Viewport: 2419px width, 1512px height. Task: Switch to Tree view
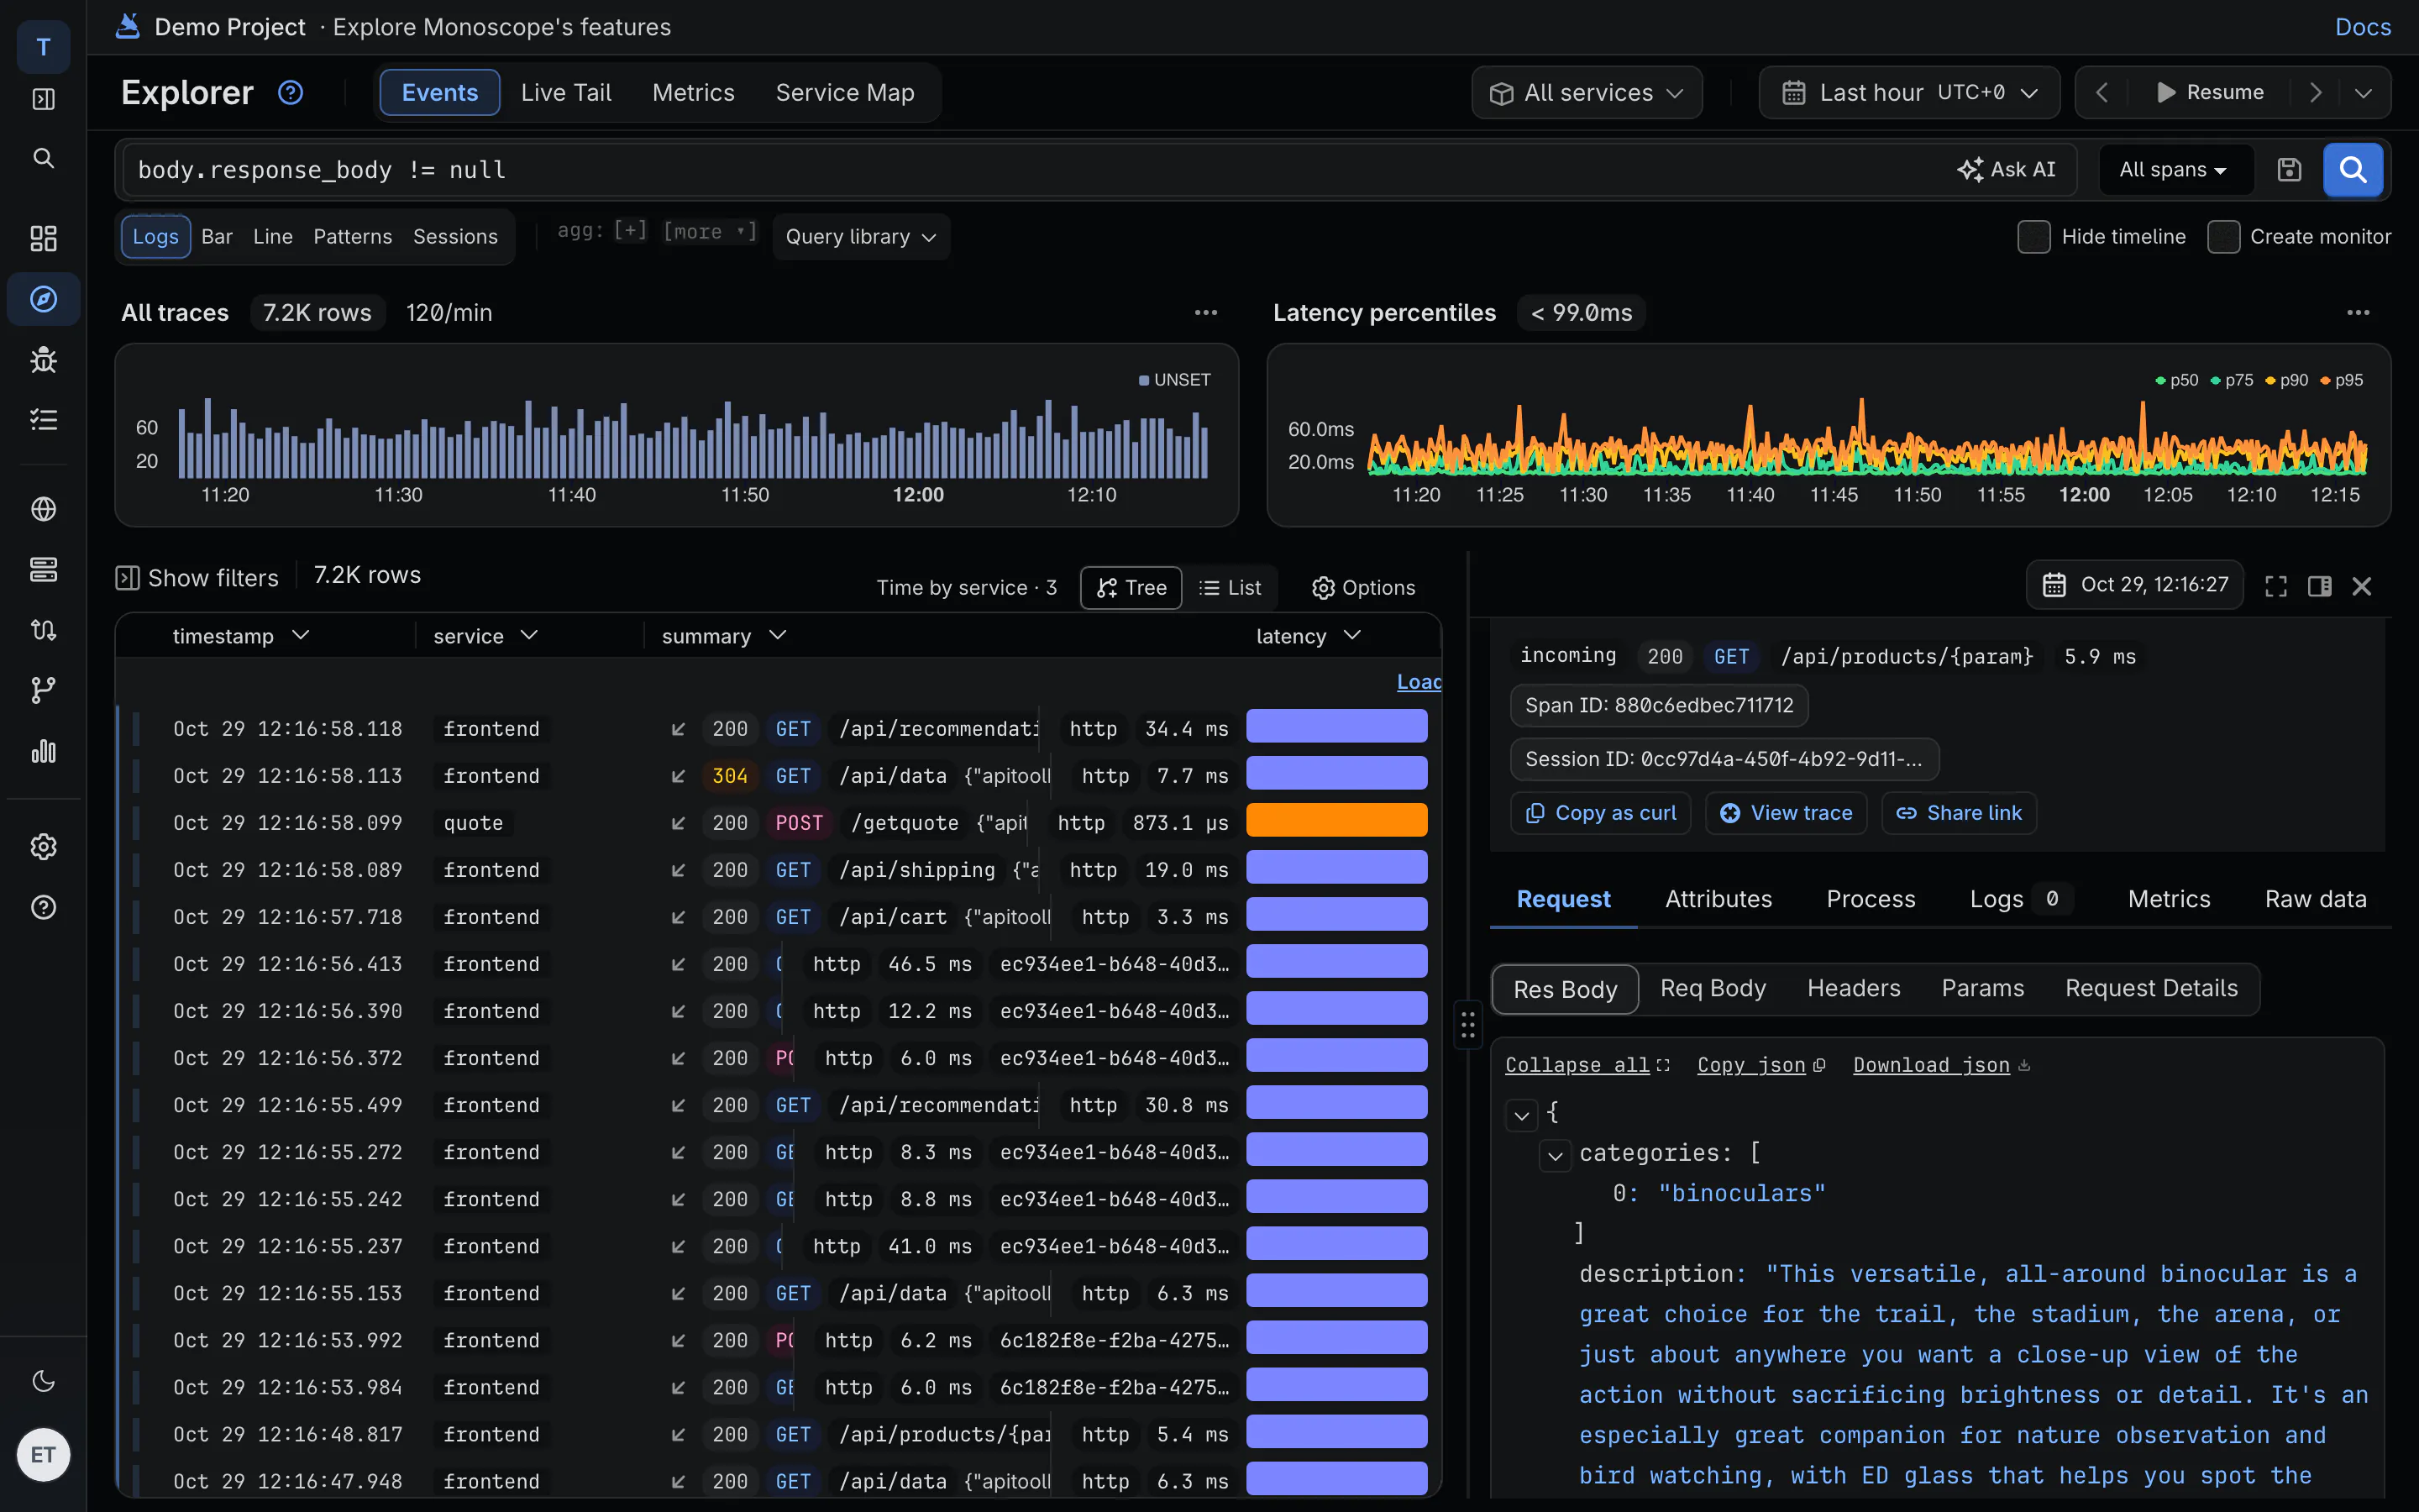(x=1131, y=588)
